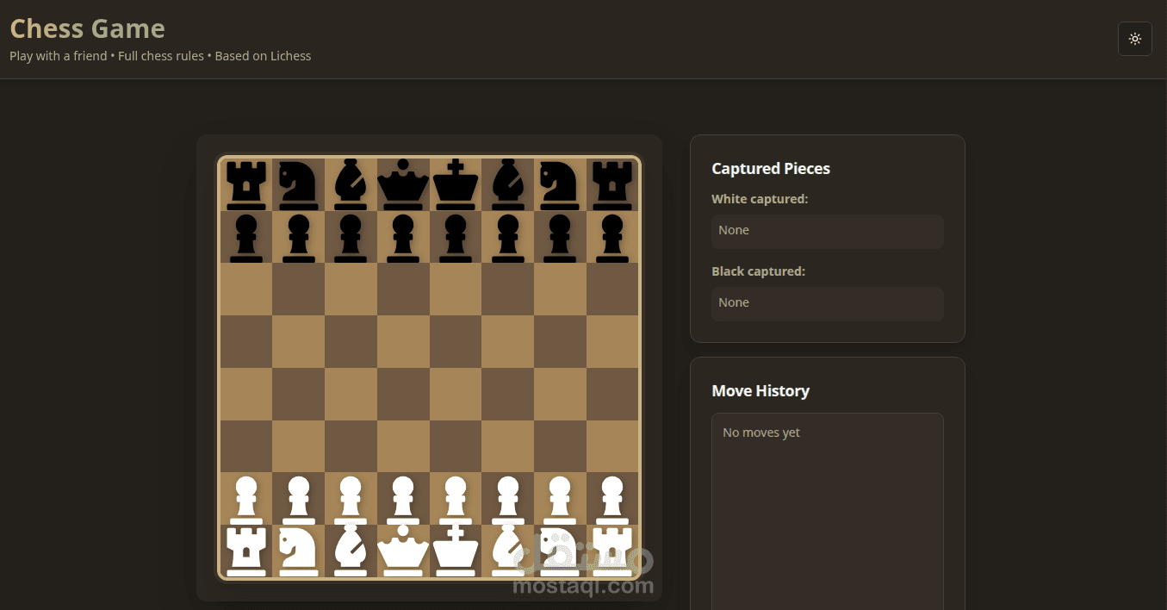Select the white pawn on a2

click(246, 499)
